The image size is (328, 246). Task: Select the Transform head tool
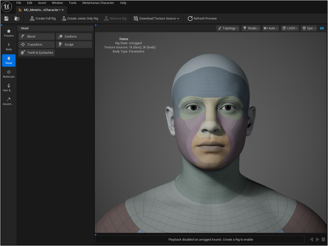coord(37,45)
